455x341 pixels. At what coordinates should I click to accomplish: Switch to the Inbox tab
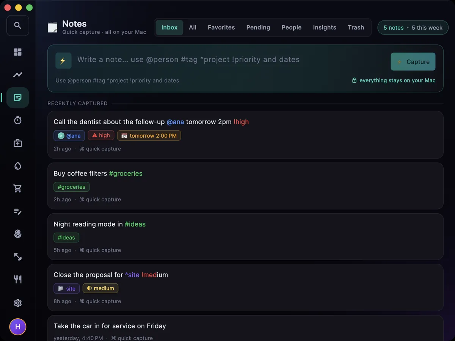[x=169, y=27]
